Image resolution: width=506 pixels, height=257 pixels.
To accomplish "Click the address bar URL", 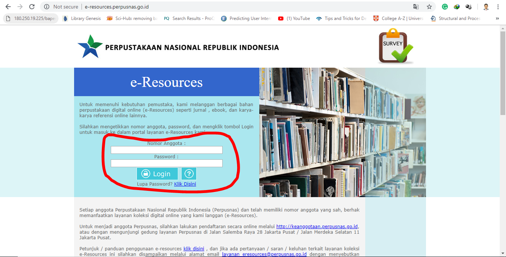I will coord(117,7).
